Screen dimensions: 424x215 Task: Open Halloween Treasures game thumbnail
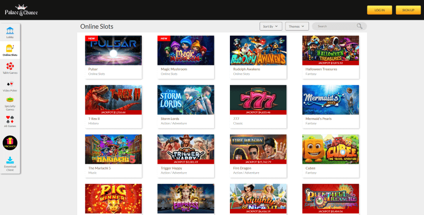[x=331, y=50]
